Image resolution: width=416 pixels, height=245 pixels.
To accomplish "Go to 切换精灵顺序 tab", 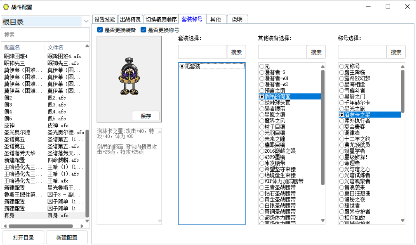I will pos(161,19).
